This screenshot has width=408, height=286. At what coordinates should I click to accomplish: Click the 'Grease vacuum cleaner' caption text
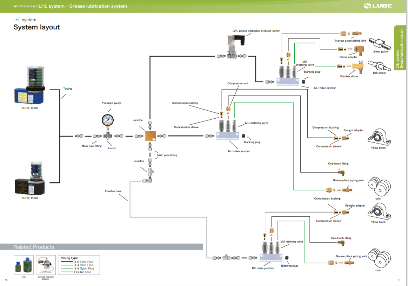click(x=46, y=278)
